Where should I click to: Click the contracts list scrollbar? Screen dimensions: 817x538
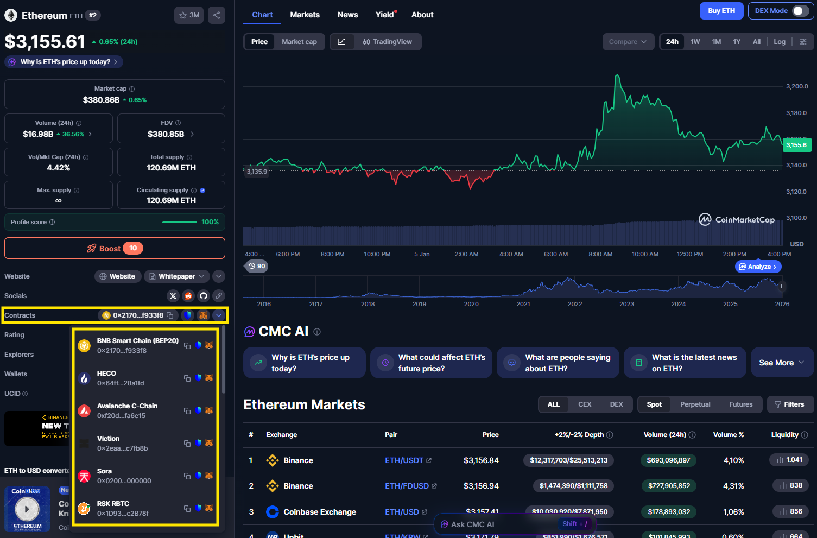pos(224,359)
